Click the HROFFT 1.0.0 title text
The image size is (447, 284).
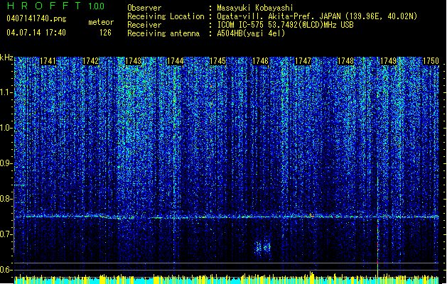[x=56, y=6]
